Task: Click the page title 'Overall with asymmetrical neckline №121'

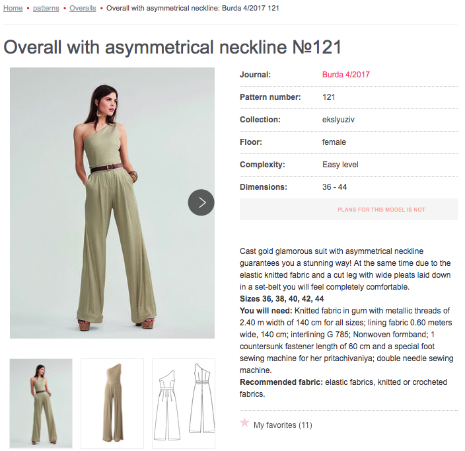Action: pos(172,47)
